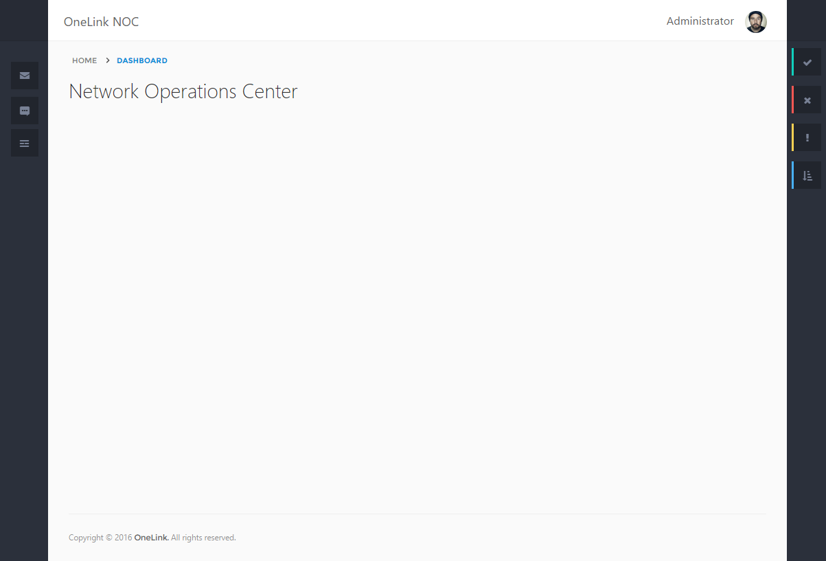Click the green color strip beside the checkmark icon
Screen dimensions: 826x561
tap(794, 62)
